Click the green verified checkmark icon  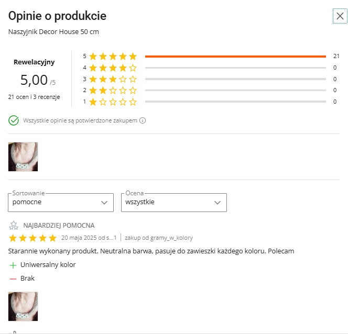pyautogui.click(x=14, y=120)
